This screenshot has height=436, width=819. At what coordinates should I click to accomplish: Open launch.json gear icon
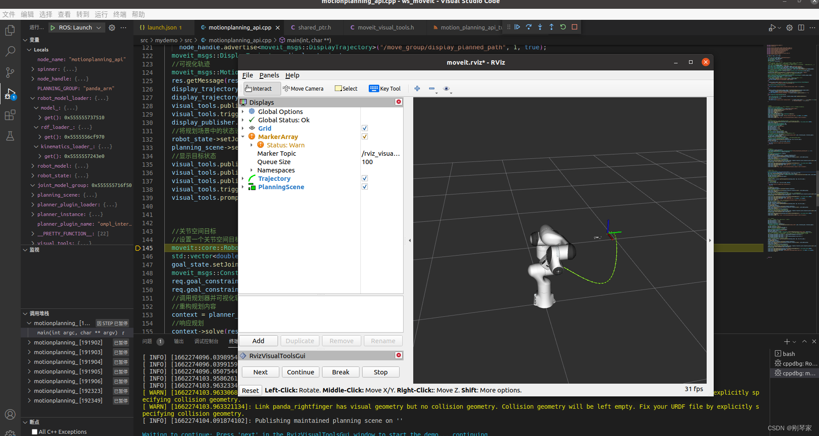(x=112, y=28)
